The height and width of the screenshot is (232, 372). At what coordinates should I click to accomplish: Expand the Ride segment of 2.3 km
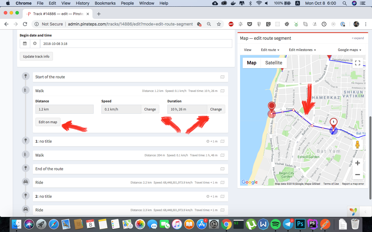(130, 210)
